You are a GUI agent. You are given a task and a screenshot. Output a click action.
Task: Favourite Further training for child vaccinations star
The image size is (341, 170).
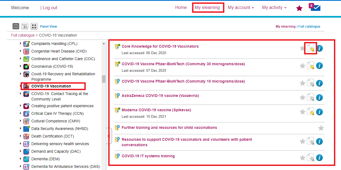point(321,128)
